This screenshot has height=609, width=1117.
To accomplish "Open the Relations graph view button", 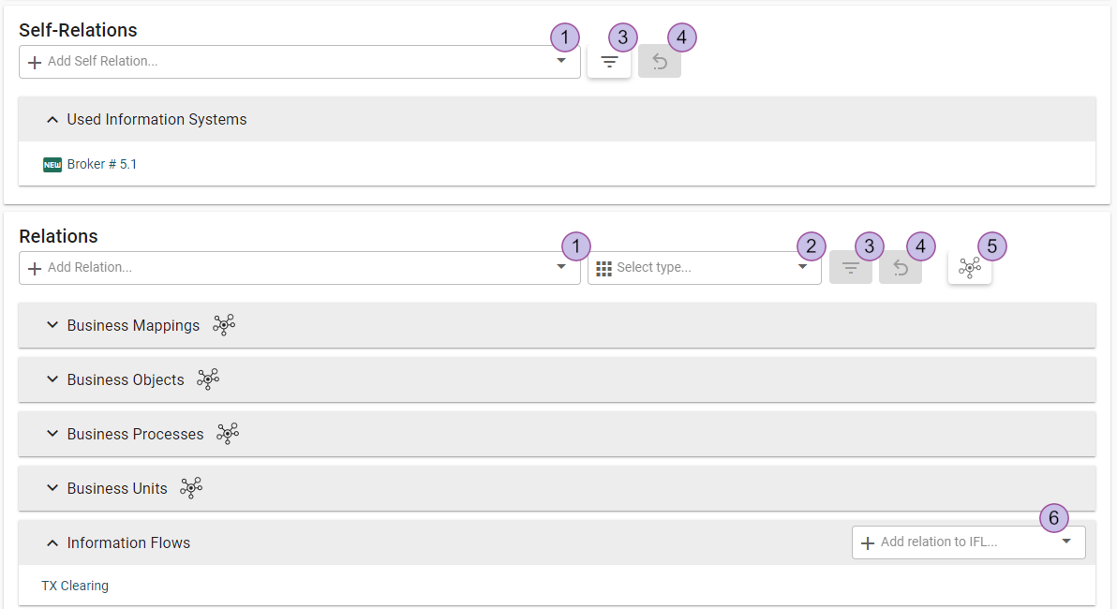I will pyautogui.click(x=970, y=268).
